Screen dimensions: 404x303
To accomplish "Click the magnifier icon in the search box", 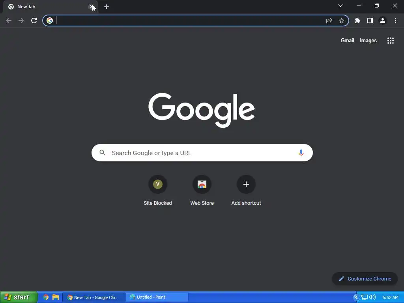I will click(103, 153).
